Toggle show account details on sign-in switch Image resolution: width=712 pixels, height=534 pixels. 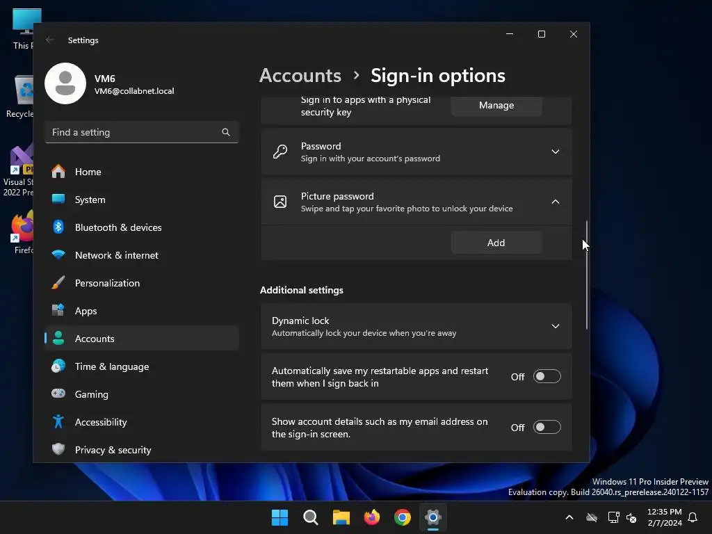click(547, 428)
